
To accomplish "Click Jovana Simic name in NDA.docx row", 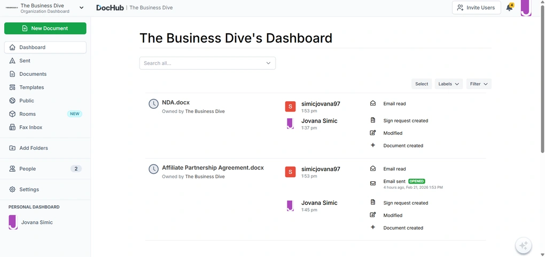I will pos(319,121).
